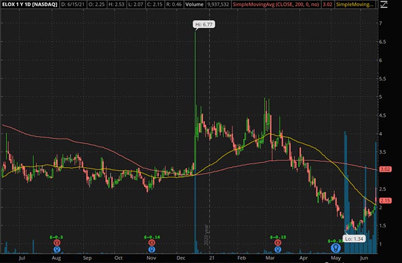Click the $-0.15 EPS label above March
The height and width of the screenshot is (263, 402).
278,237
